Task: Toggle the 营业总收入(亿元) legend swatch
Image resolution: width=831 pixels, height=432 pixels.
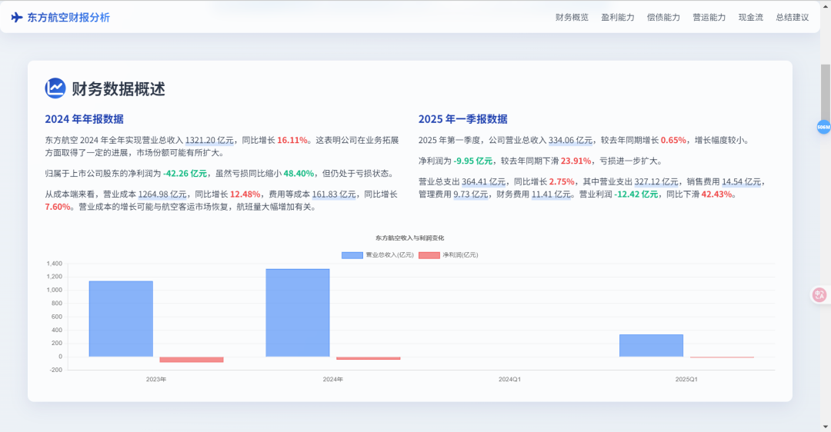Action: 352,255
